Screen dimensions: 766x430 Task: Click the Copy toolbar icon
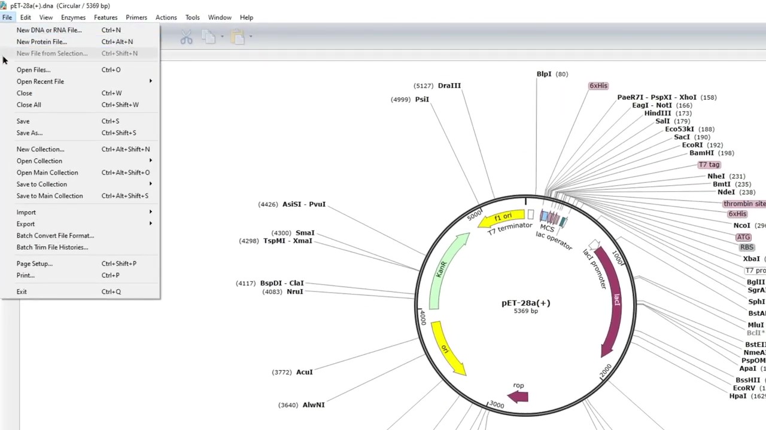(208, 37)
